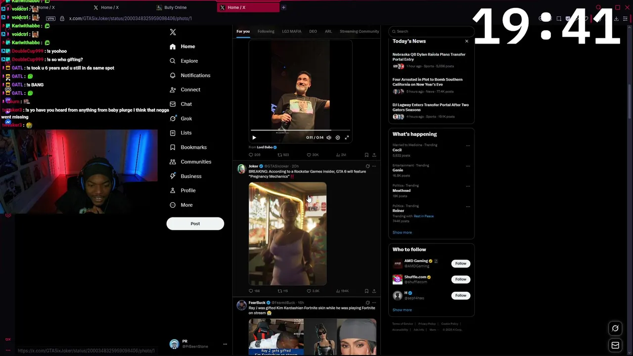633x356 pixels.
Task: Expand the More menu in sidebar
Action: tap(181, 205)
